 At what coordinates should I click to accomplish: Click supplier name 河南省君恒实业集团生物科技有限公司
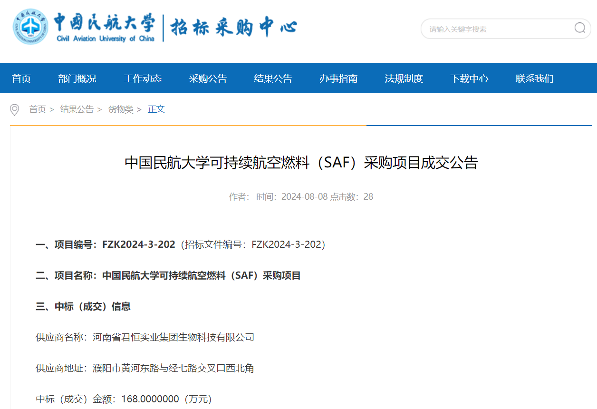coord(173,338)
